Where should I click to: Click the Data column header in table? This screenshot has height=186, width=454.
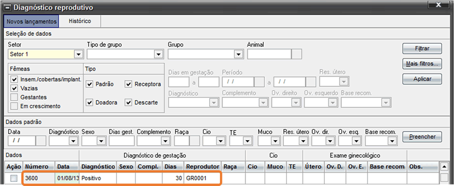pos(67,167)
